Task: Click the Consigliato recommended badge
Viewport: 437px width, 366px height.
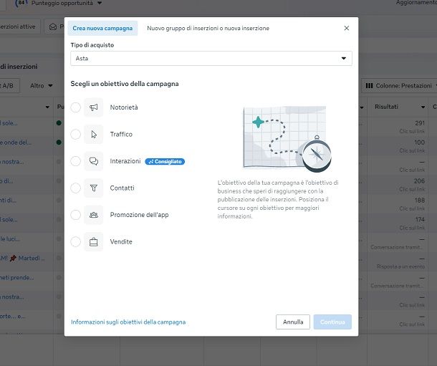Action: click(165, 161)
